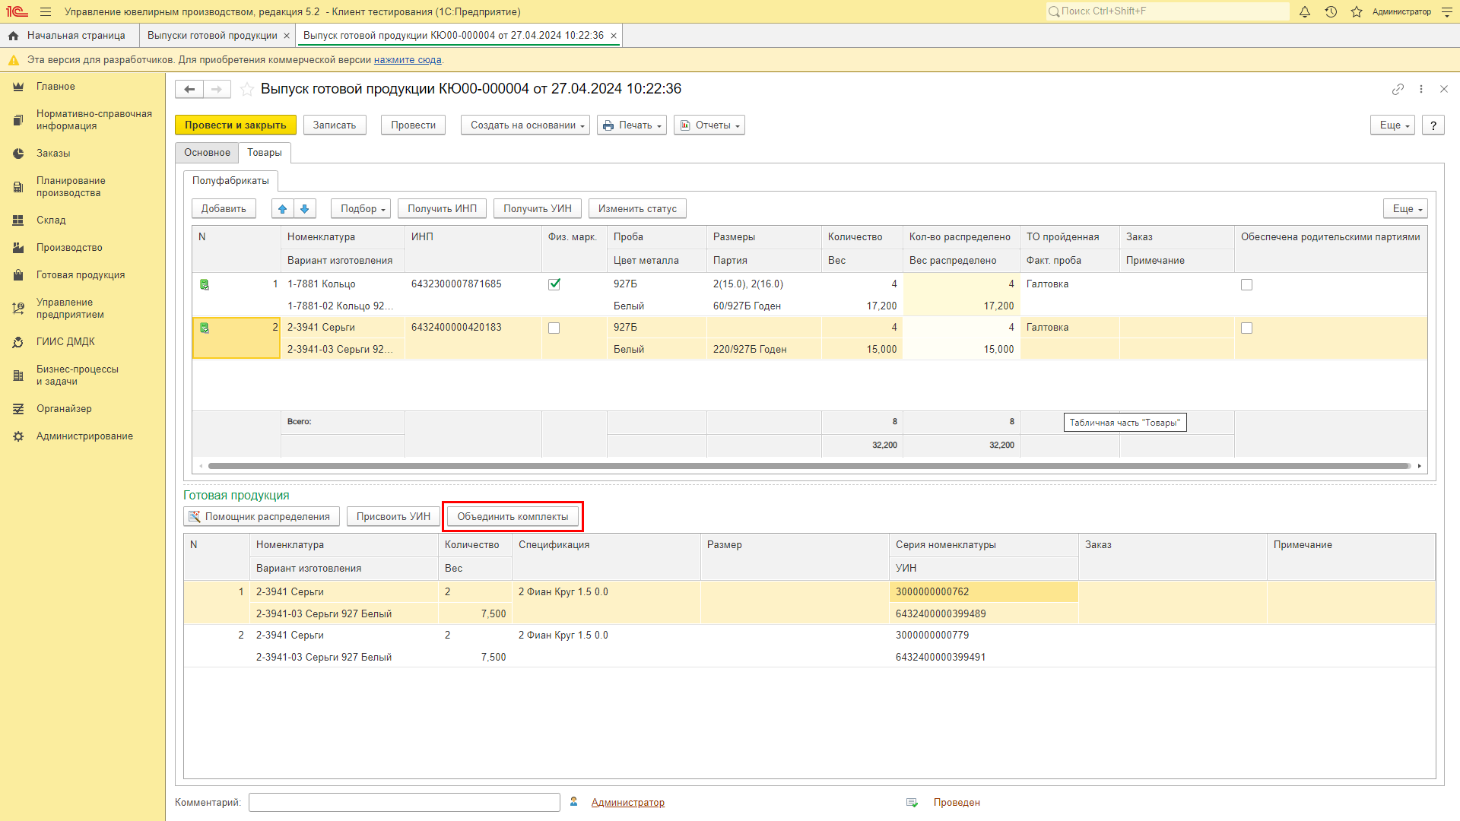Expand Создать на основании dropdown
Viewport: 1460px width, 821px height.
pos(525,125)
